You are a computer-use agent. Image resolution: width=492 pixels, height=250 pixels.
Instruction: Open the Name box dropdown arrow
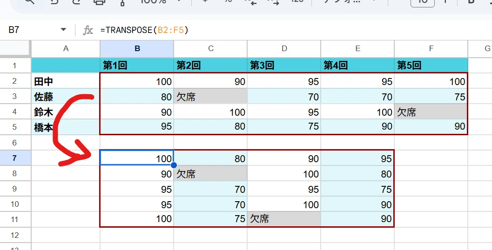pyautogui.click(x=63, y=30)
